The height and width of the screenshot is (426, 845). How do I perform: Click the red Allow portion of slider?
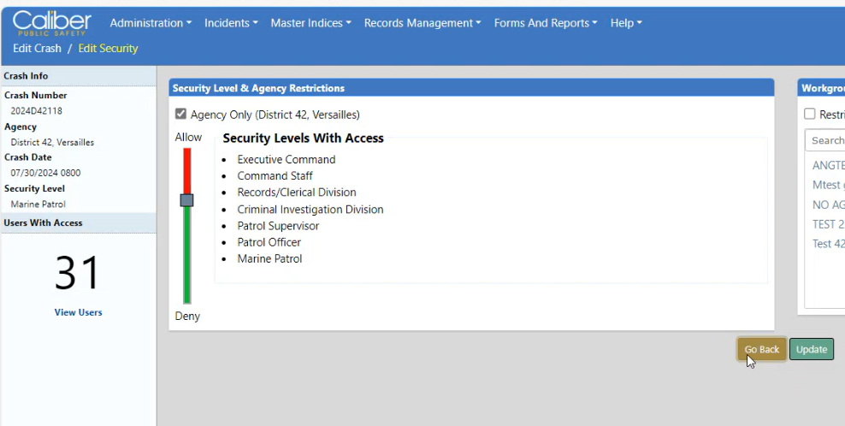(186, 169)
